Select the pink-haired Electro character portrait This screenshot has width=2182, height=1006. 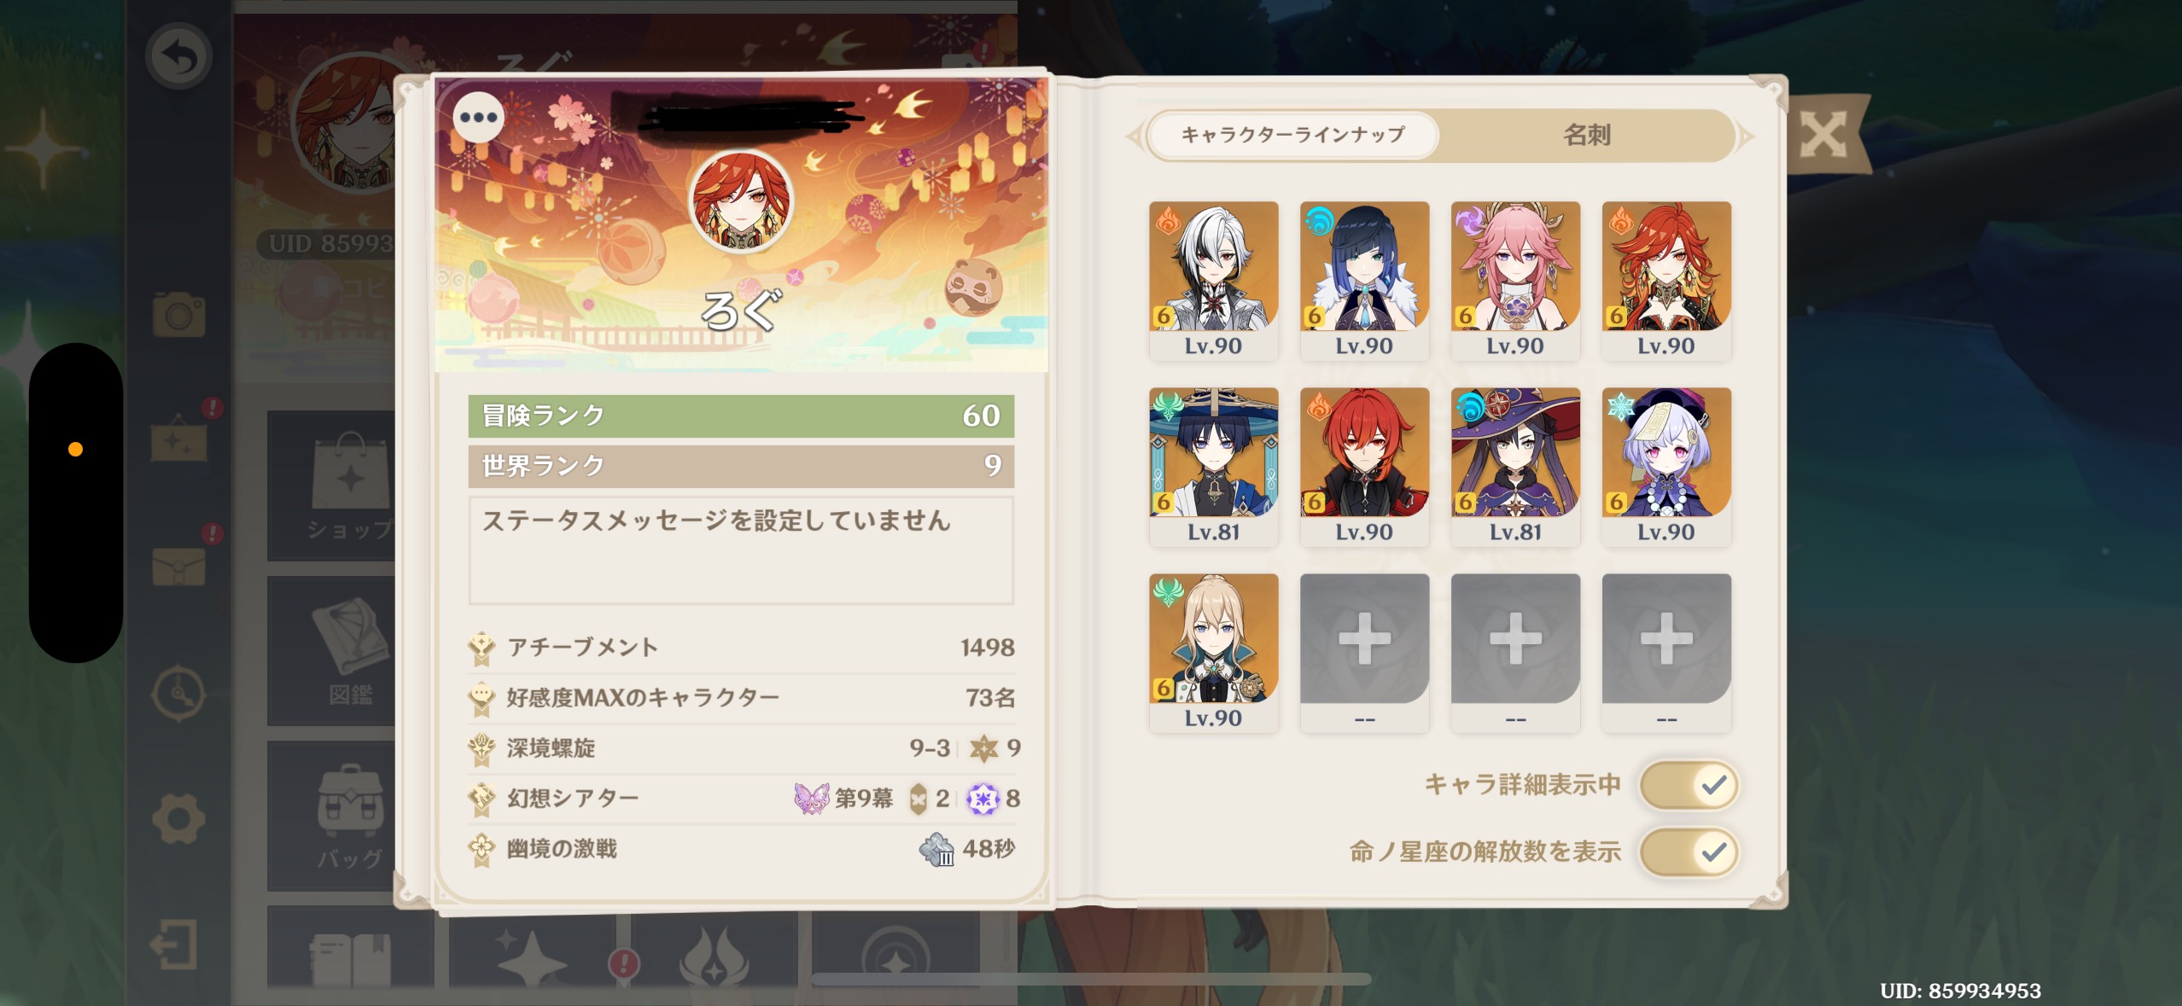click(x=1515, y=281)
